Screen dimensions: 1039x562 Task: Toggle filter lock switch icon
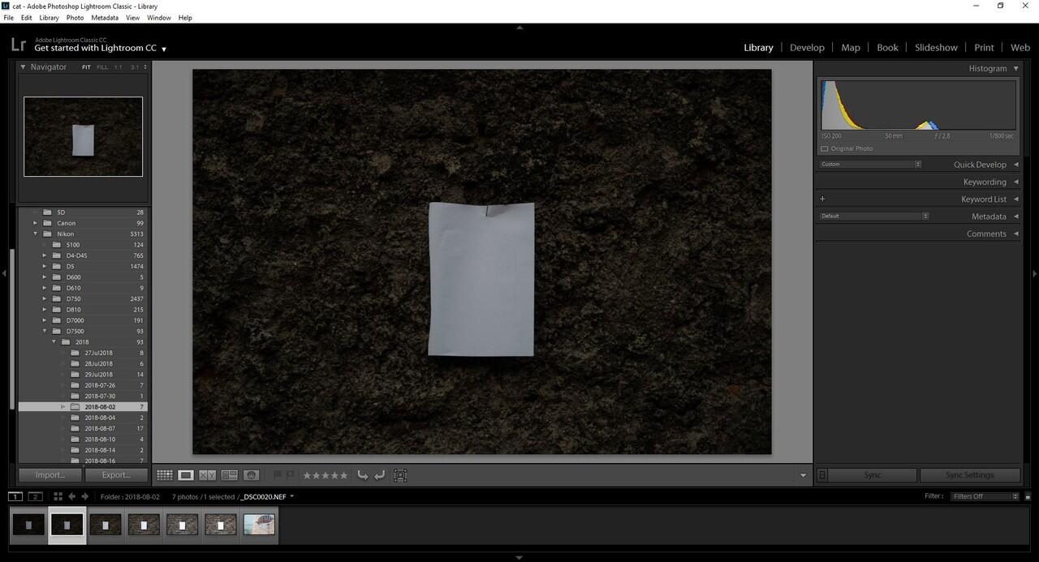tap(1028, 496)
